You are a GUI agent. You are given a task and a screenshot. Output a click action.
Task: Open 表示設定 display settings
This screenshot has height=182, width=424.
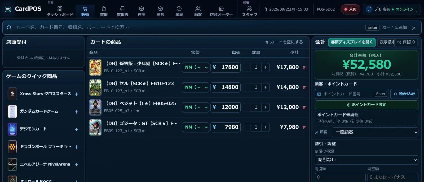tap(386, 42)
